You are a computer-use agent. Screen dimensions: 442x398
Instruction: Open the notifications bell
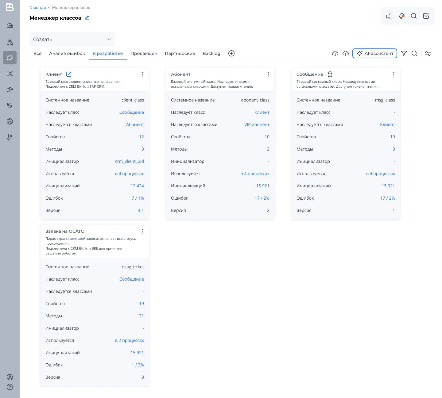point(401,16)
